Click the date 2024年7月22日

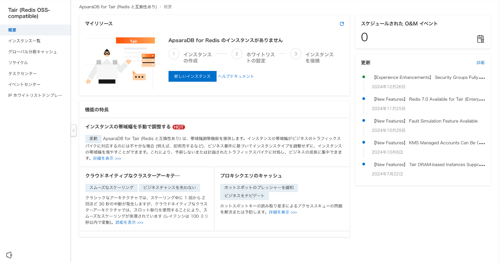pos(387,174)
